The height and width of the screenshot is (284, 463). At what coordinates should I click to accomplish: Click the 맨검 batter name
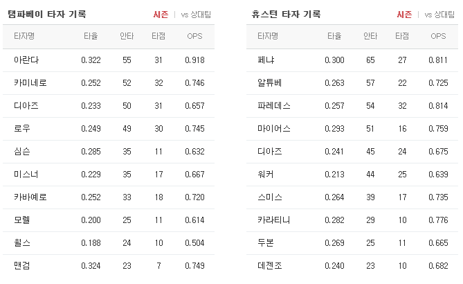[21, 265]
